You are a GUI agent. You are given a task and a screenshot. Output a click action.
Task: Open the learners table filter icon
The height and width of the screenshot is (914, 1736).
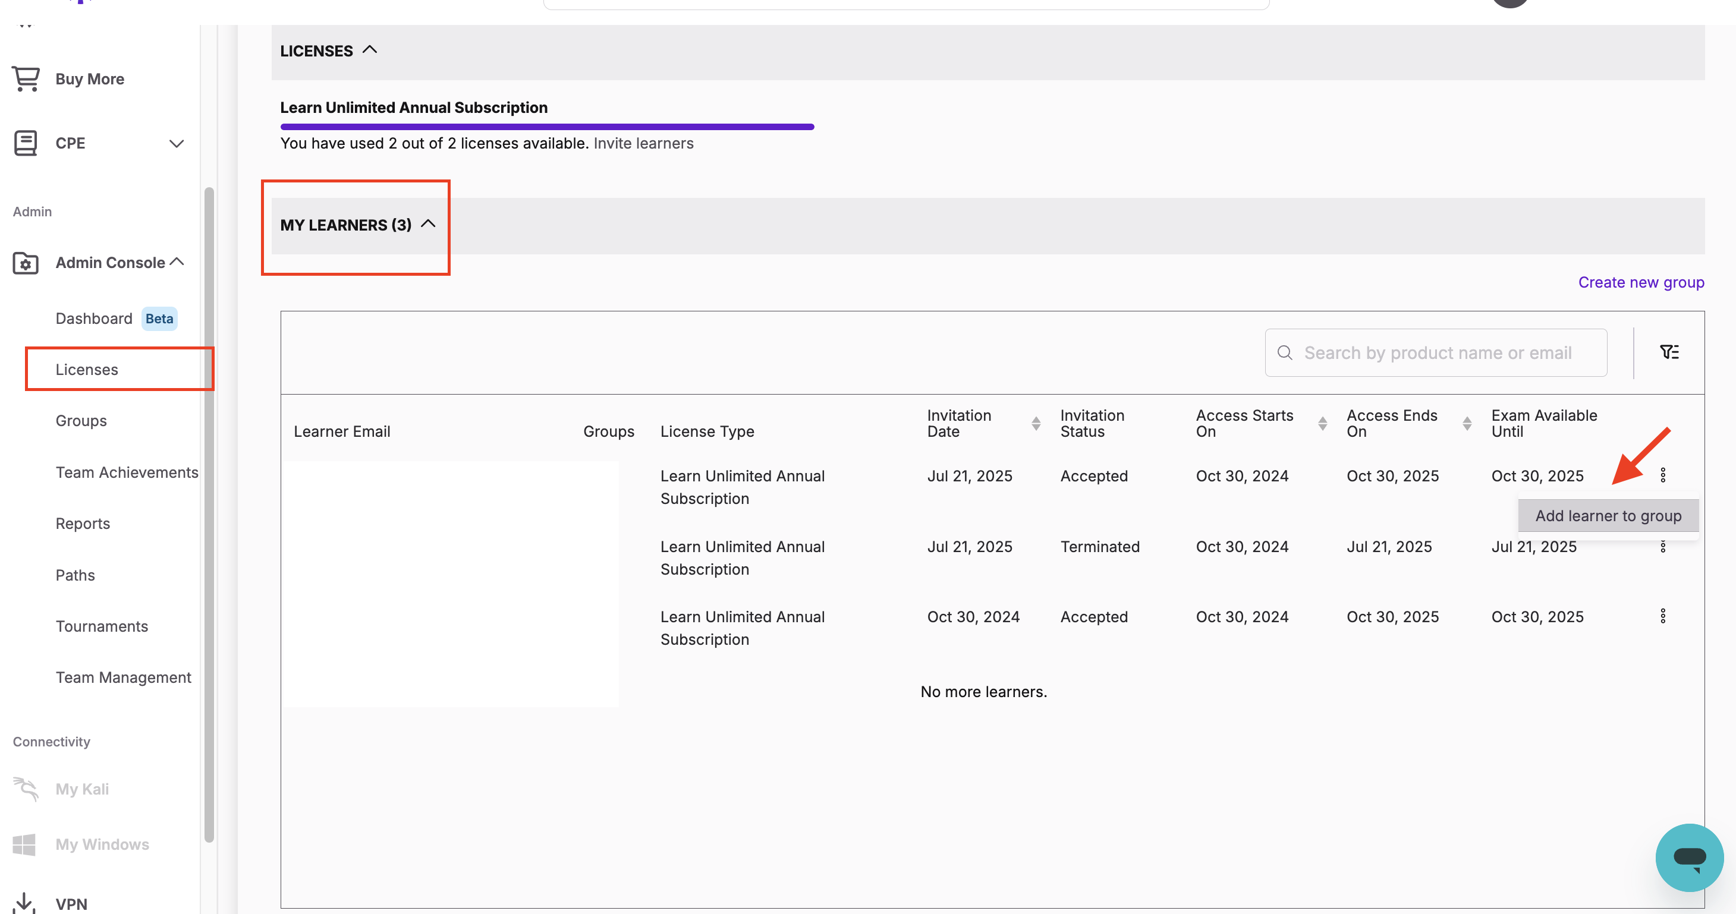tap(1669, 352)
